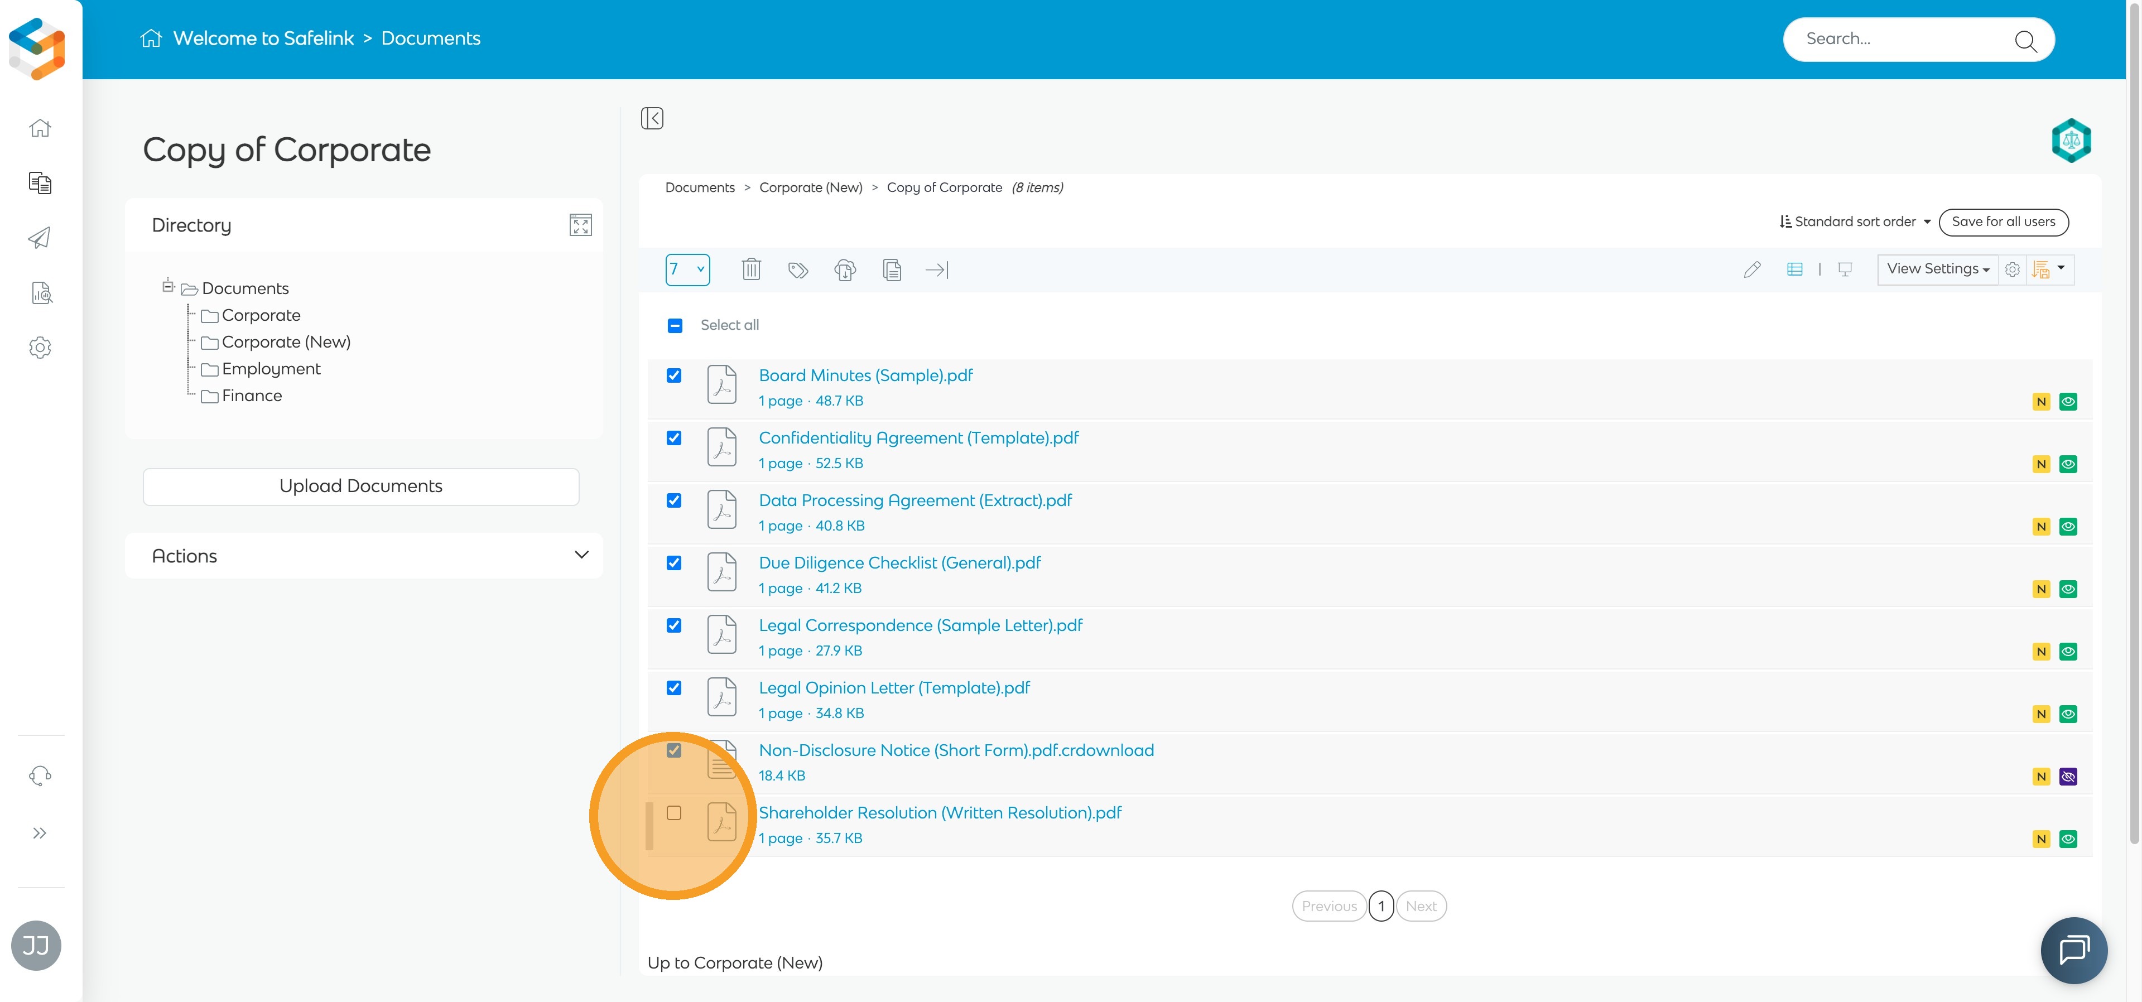The height and width of the screenshot is (1002, 2142).
Task: Open Standard sort order dropdown
Action: [x=1854, y=222]
